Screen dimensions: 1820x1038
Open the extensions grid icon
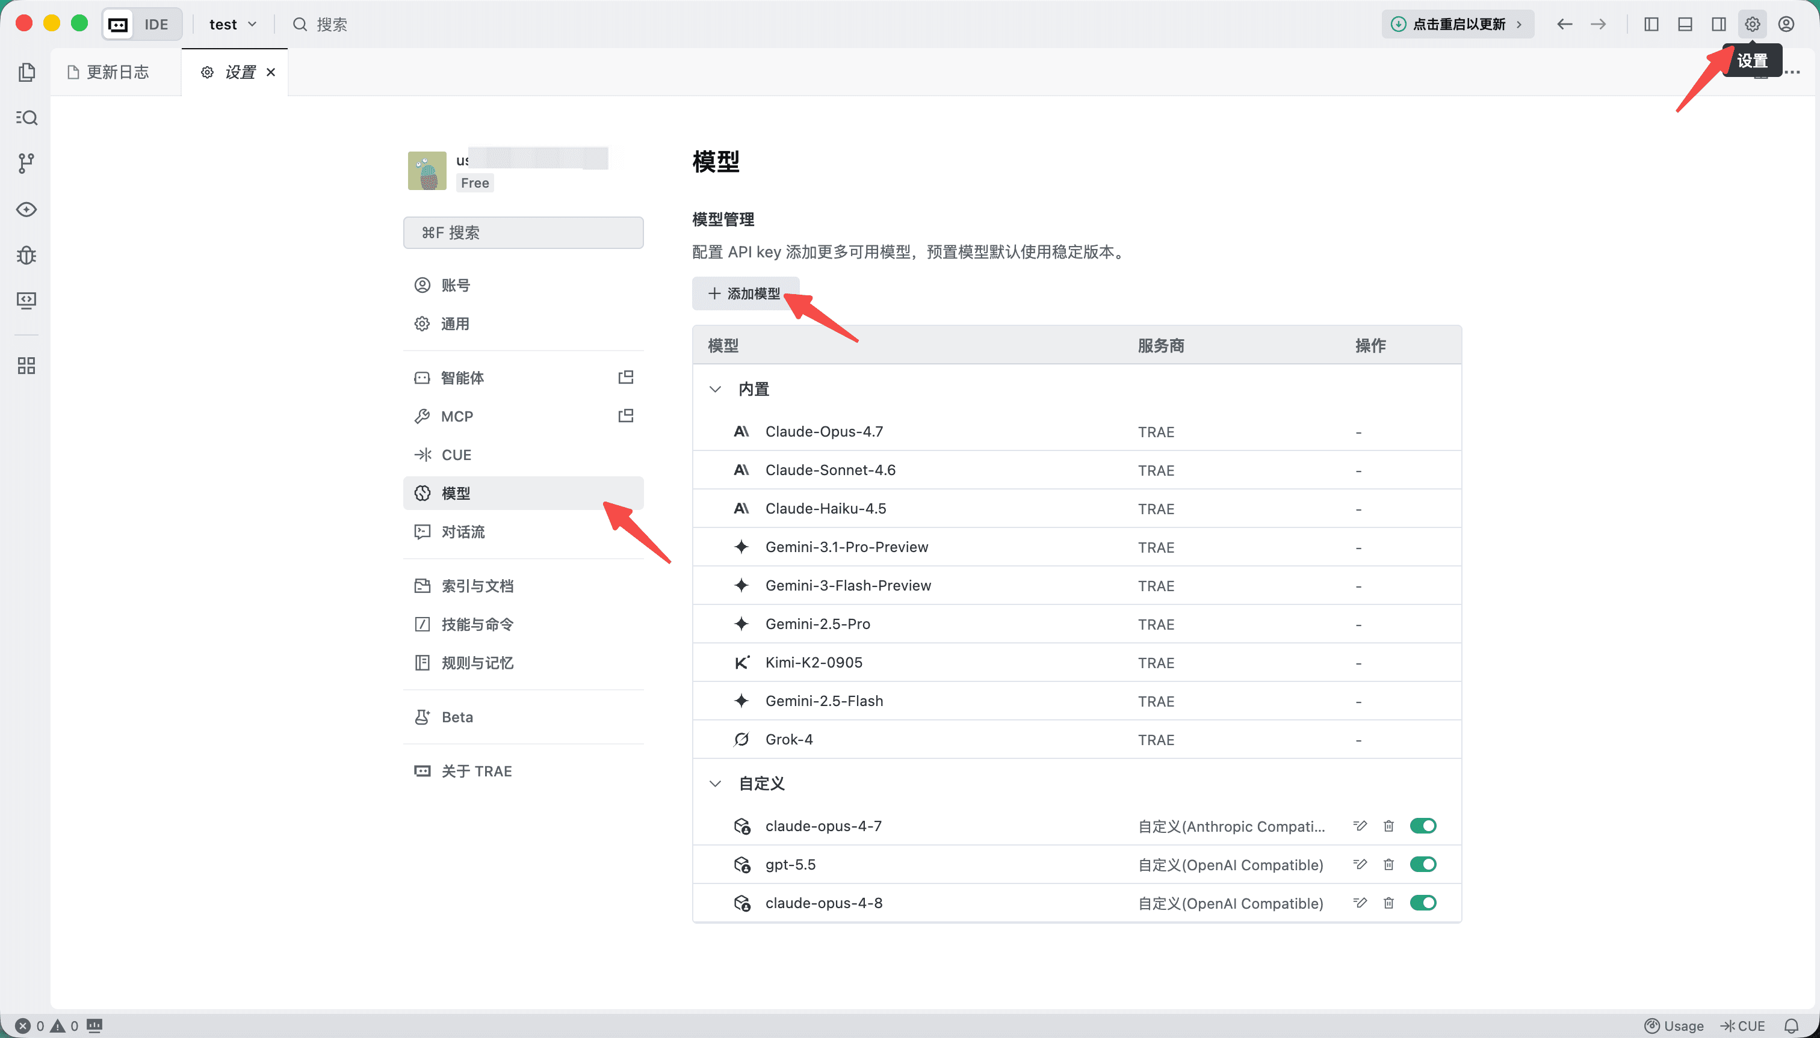26,366
